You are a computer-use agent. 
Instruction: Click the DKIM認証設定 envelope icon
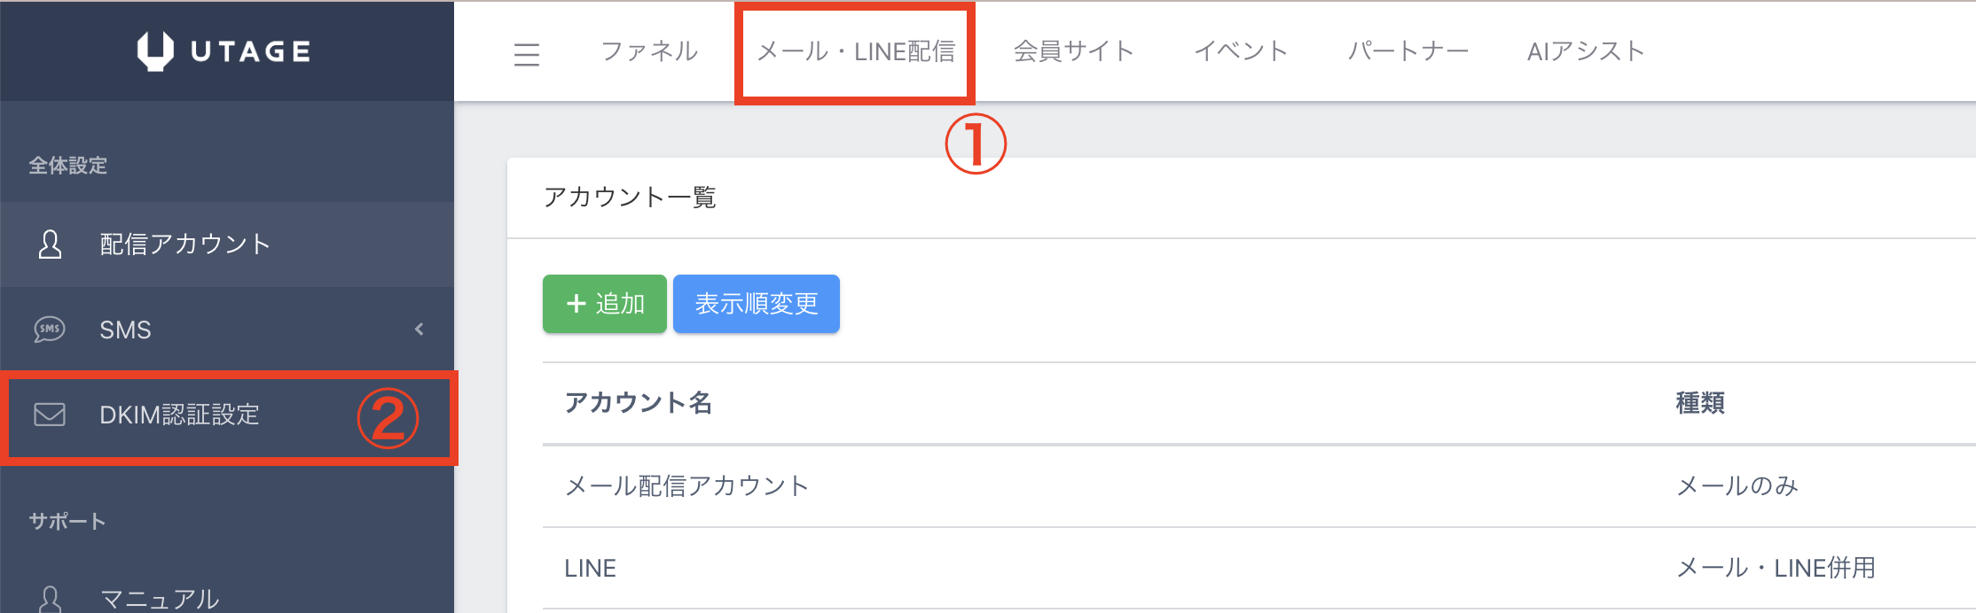(50, 415)
